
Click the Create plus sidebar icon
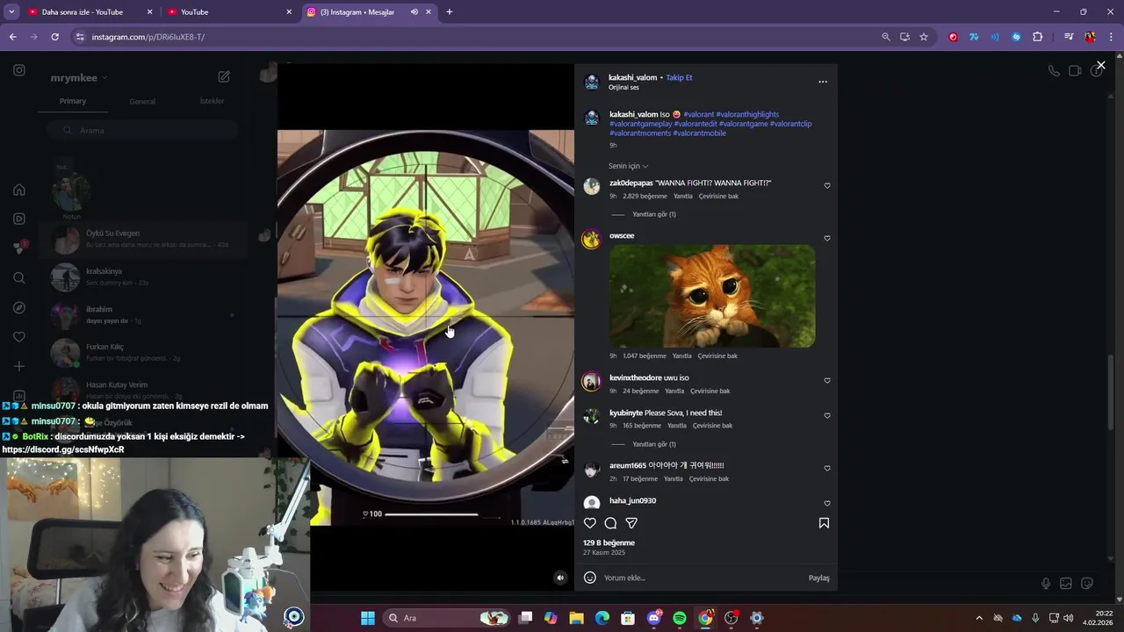tap(19, 366)
